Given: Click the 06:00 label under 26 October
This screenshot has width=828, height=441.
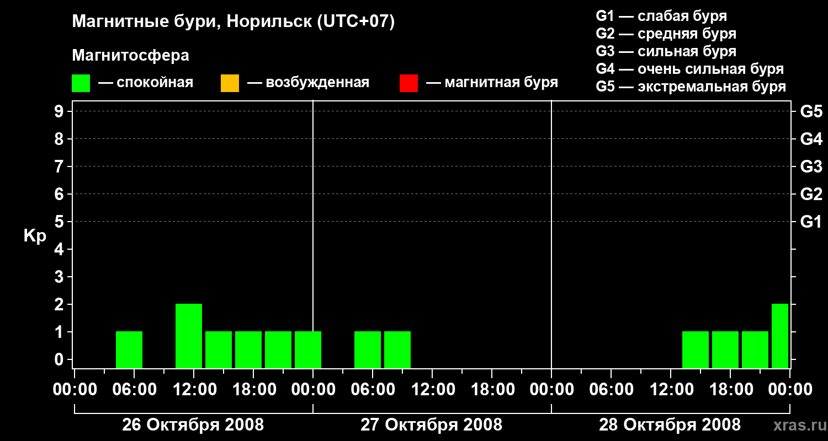Looking at the screenshot, I should (134, 389).
